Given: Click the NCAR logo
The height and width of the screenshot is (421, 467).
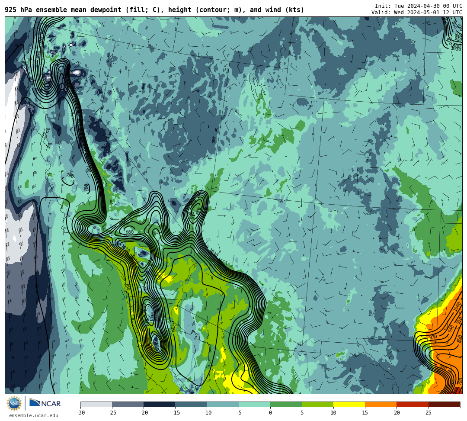Looking at the screenshot, I should point(45,403).
